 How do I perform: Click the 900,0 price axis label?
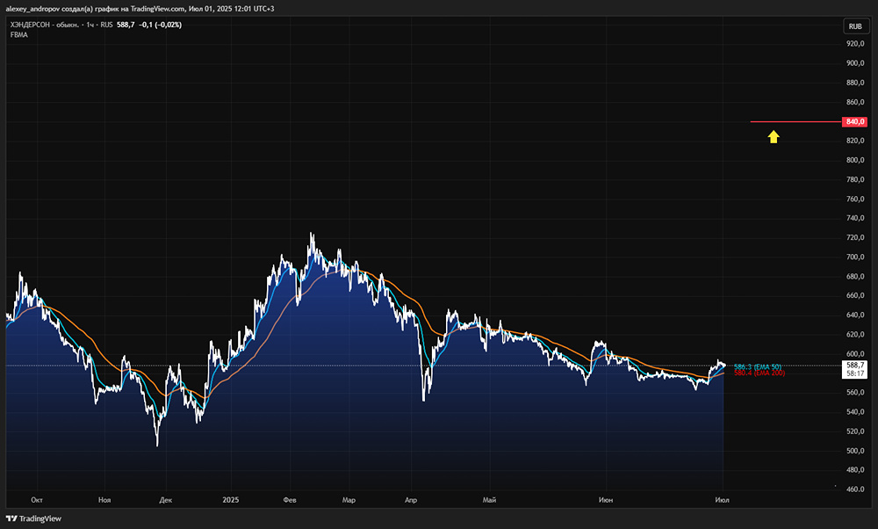tap(855, 63)
